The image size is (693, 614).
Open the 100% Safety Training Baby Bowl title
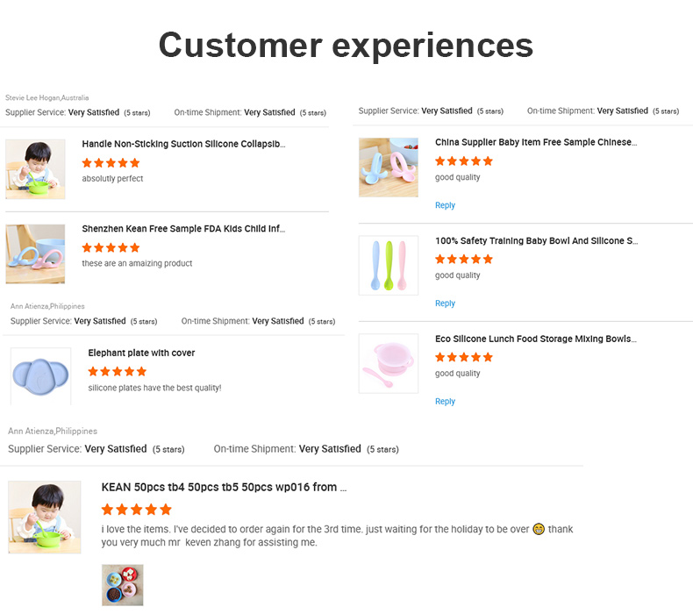tap(536, 240)
